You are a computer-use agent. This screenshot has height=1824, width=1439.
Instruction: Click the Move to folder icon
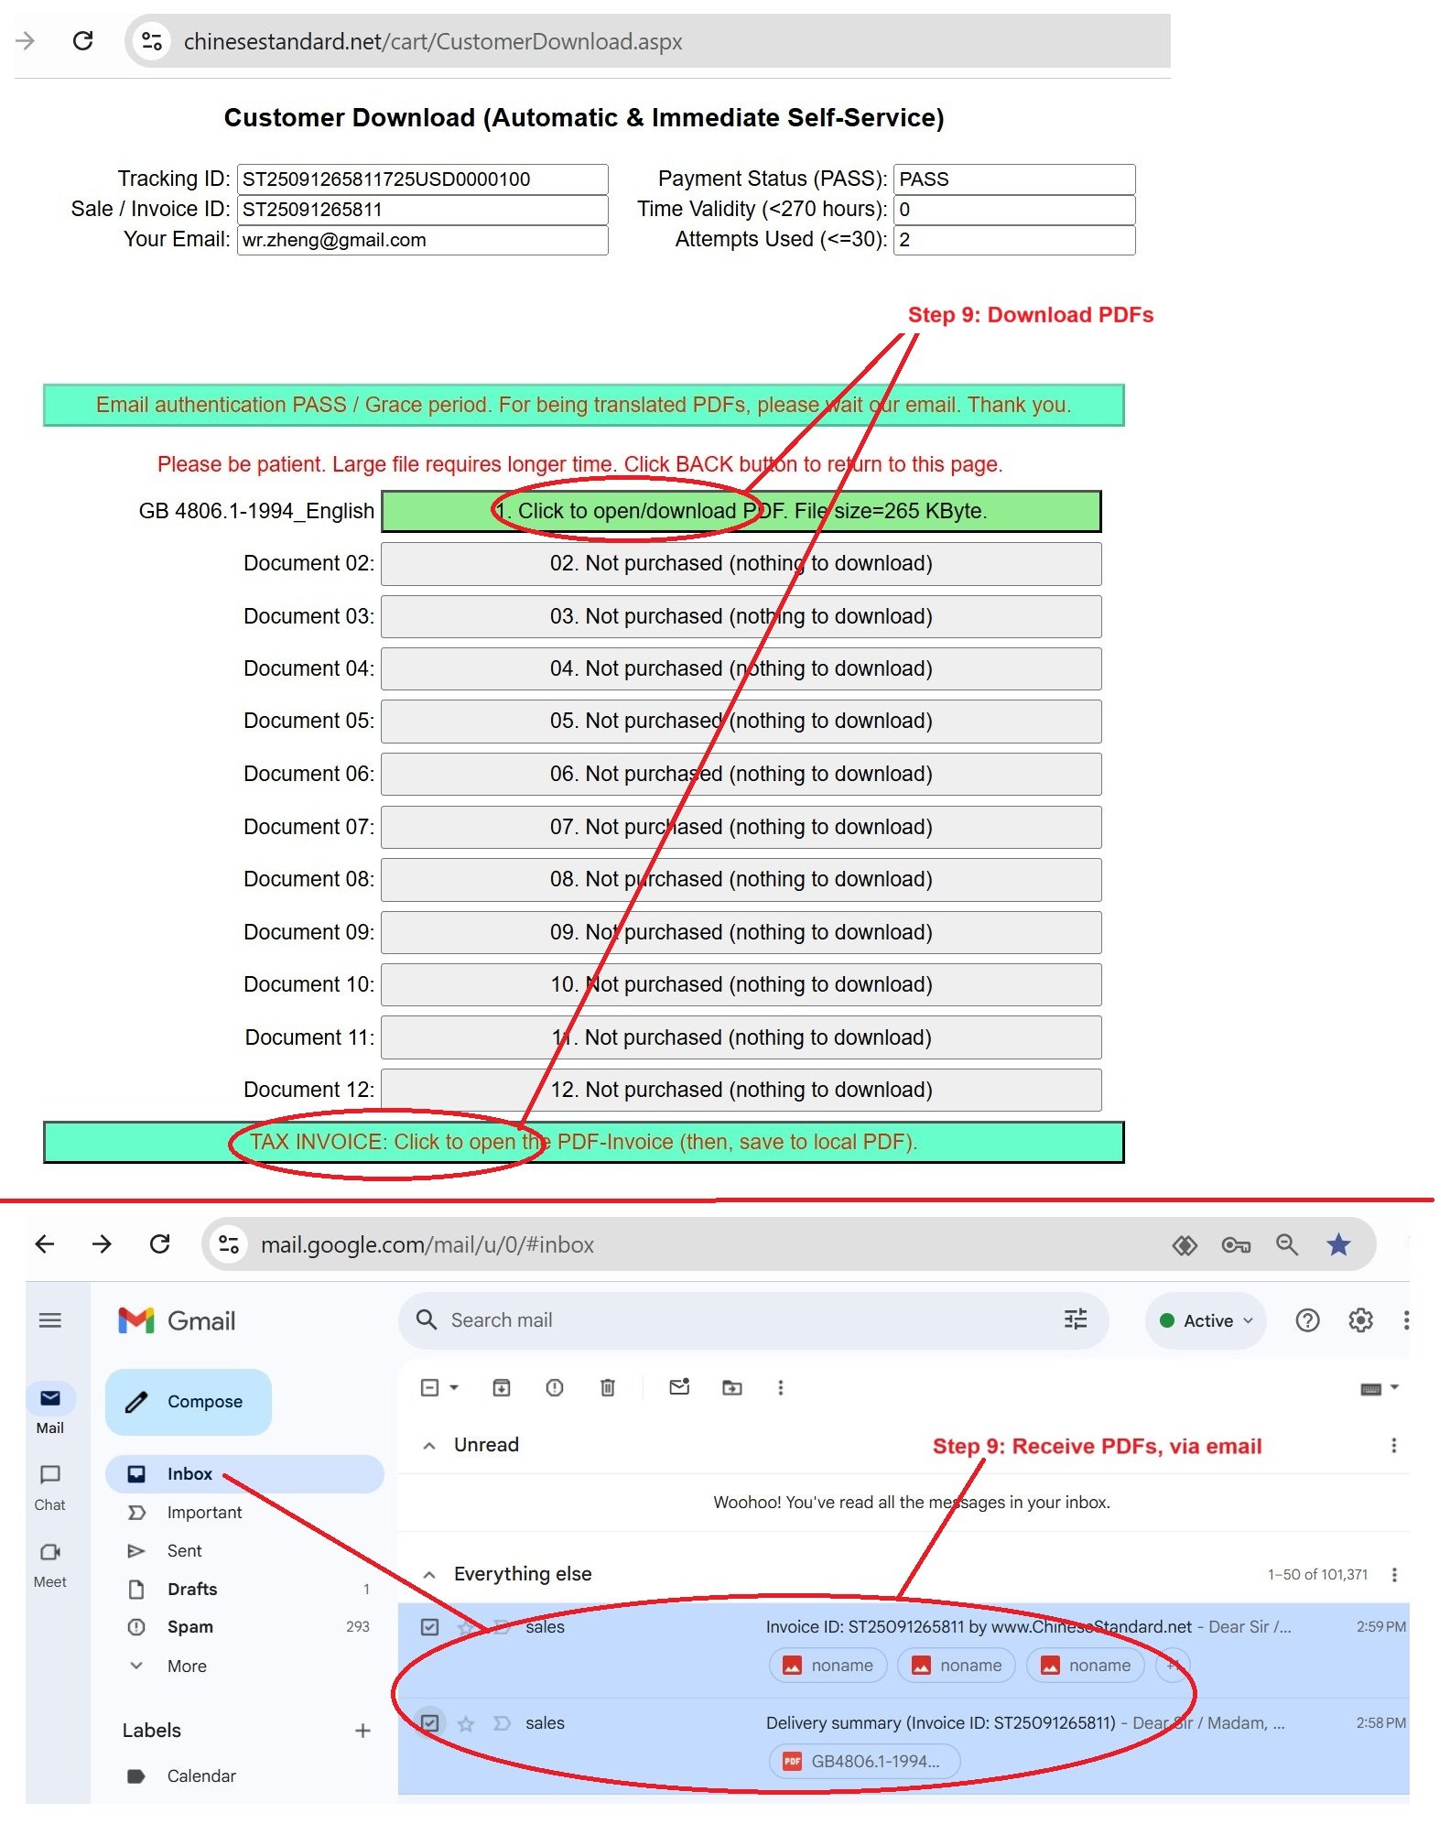pyautogui.click(x=731, y=1387)
